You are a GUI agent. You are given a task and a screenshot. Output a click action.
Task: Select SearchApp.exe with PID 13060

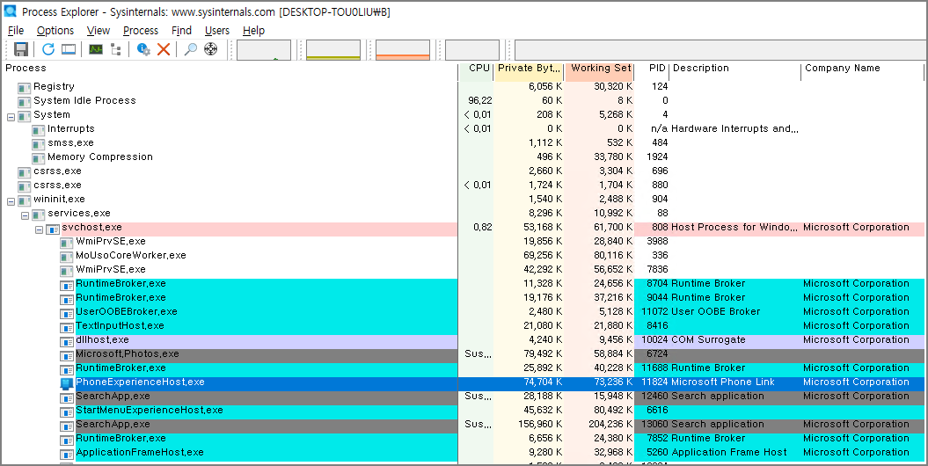tap(113, 425)
